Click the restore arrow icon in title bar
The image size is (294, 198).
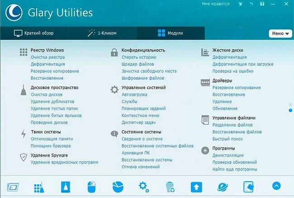(x=251, y=4)
